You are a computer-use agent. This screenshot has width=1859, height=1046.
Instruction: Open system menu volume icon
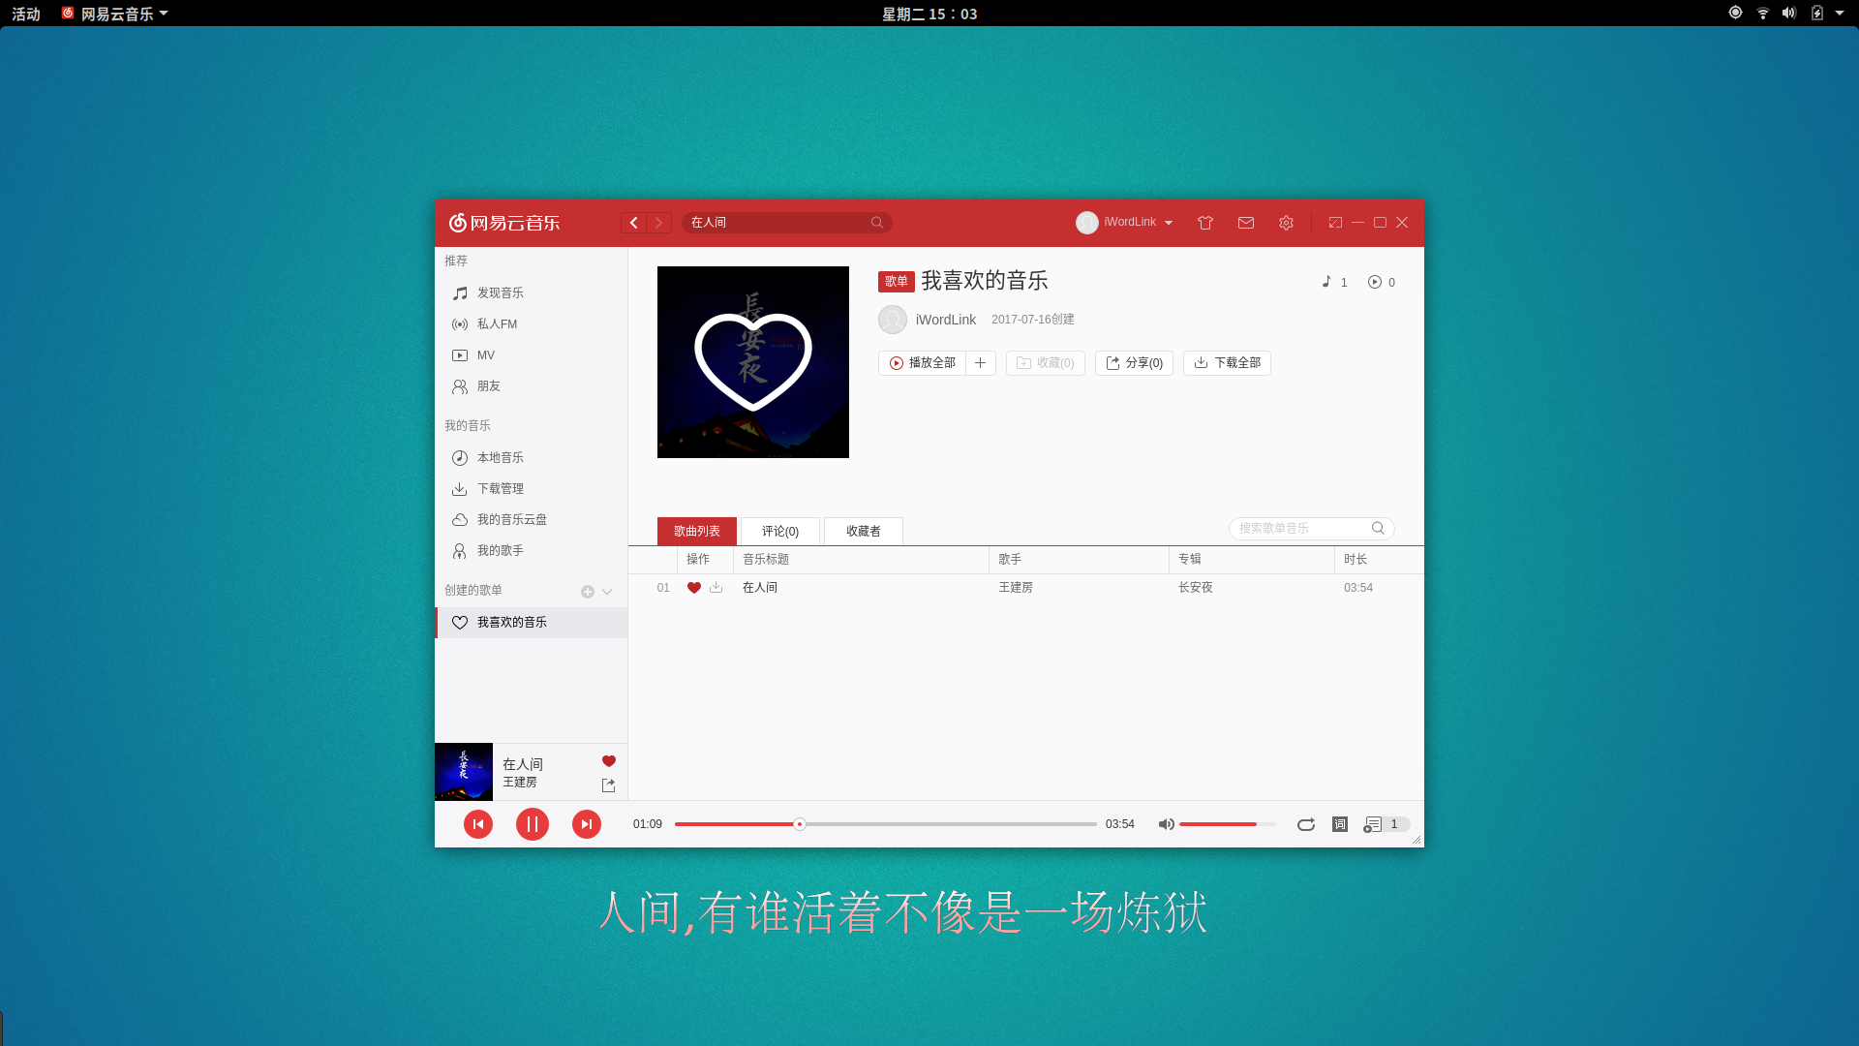(x=1789, y=13)
